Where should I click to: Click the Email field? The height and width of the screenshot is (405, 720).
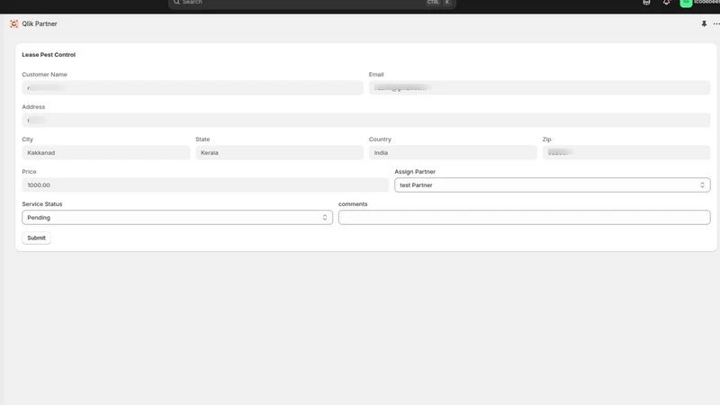[539, 87]
